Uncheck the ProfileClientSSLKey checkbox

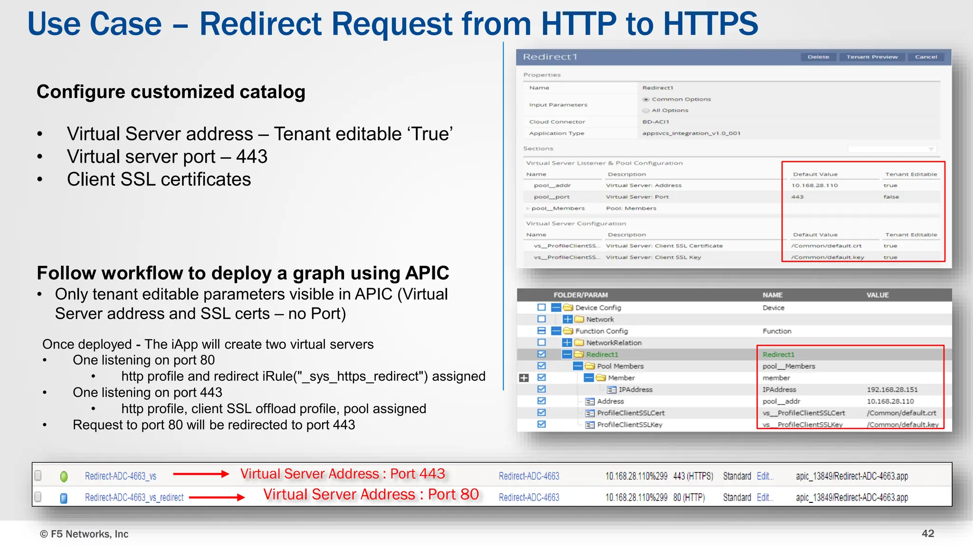click(542, 424)
